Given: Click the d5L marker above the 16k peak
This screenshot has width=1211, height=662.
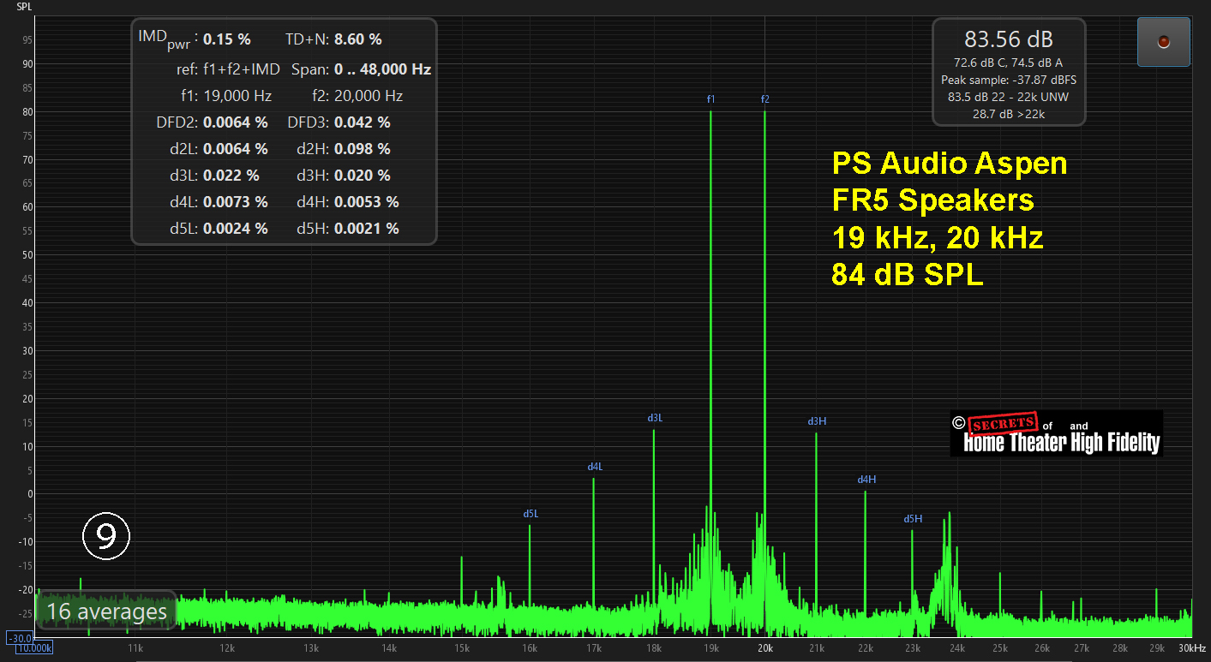Looking at the screenshot, I should [531, 514].
